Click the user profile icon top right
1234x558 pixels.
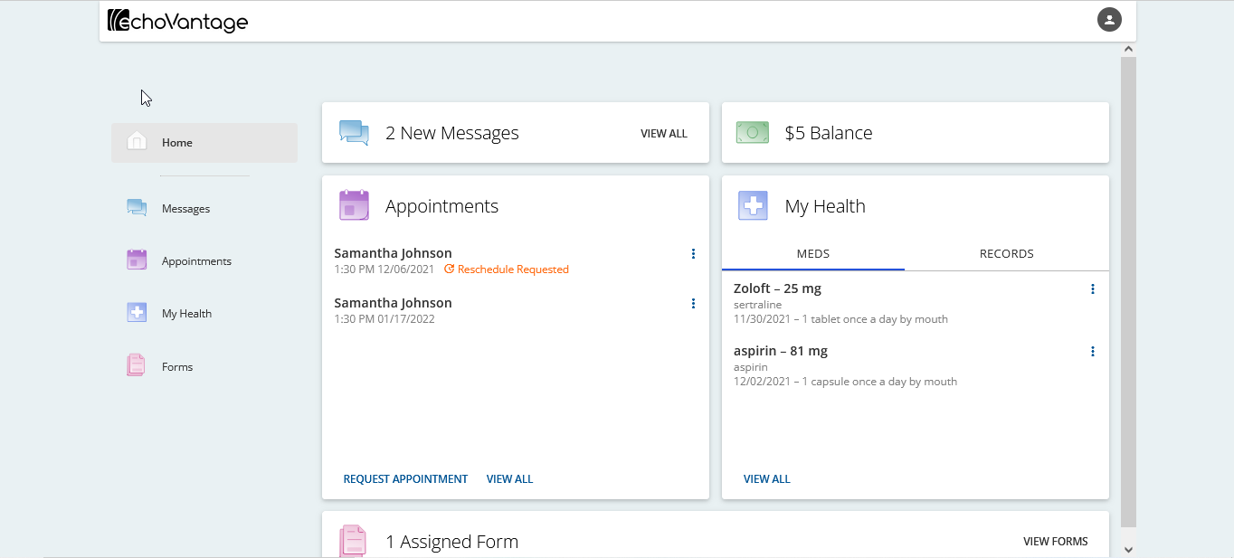tap(1109, 19)
